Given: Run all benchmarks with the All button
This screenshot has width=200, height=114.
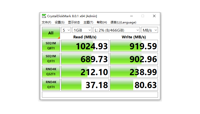Looking at the screenshot, I should coord(51,33).
